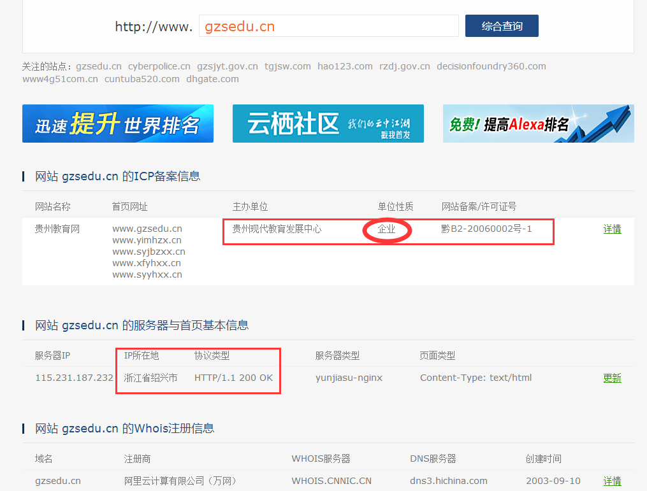Click the www.xfyhxx.cn homepage address
The image size is (647, 491).
(x=147, y=263)
